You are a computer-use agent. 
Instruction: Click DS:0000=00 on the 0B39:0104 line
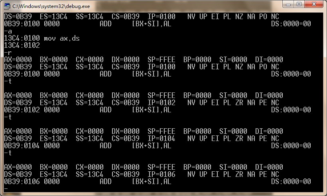(291, 146)
